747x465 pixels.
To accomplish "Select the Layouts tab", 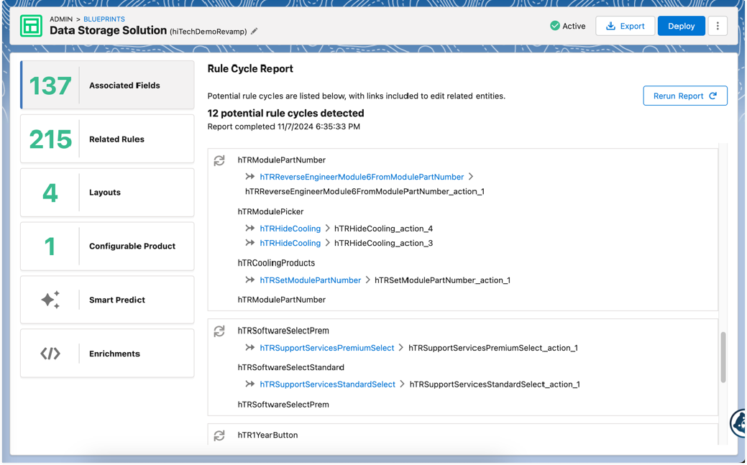I will pos(107,193).
